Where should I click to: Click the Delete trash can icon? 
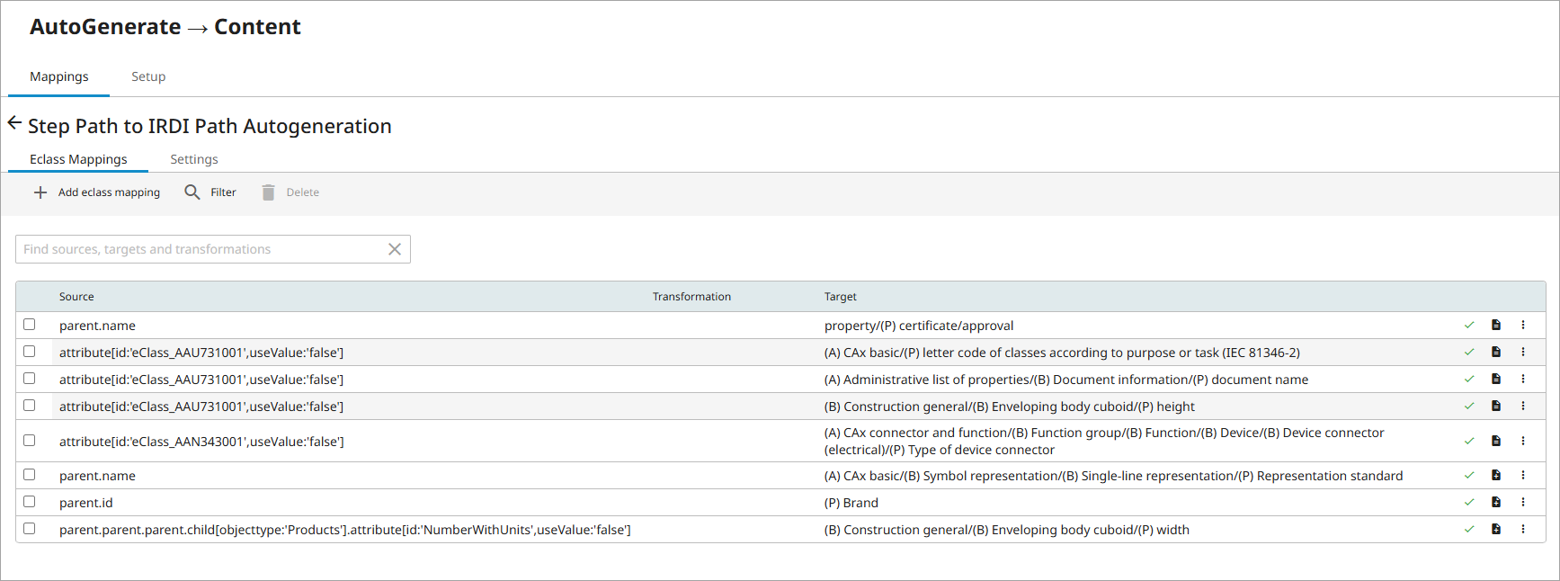pos(268,192)
